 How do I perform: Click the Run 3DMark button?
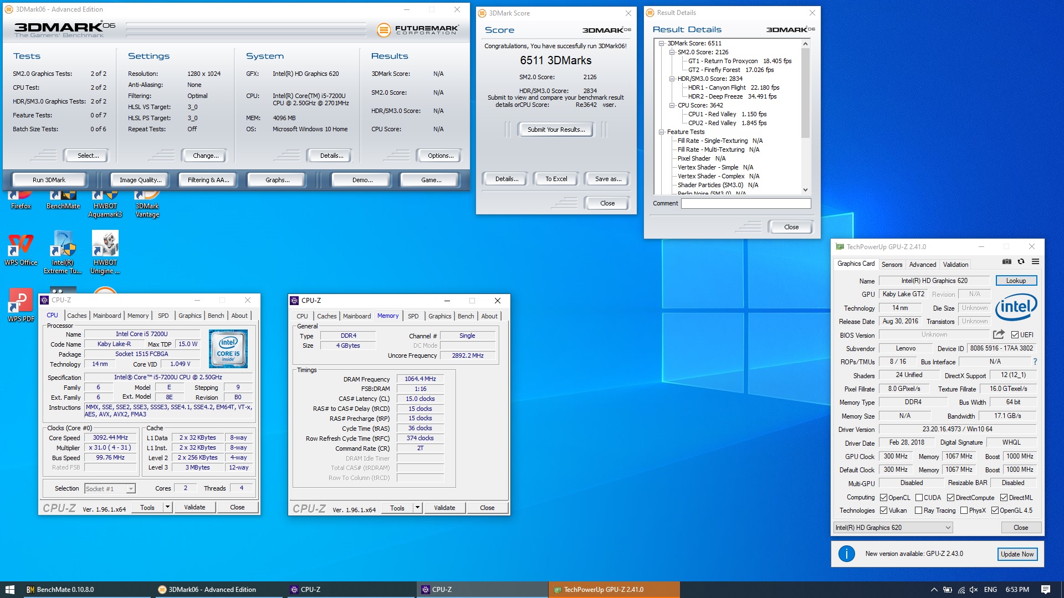(49, 180)
